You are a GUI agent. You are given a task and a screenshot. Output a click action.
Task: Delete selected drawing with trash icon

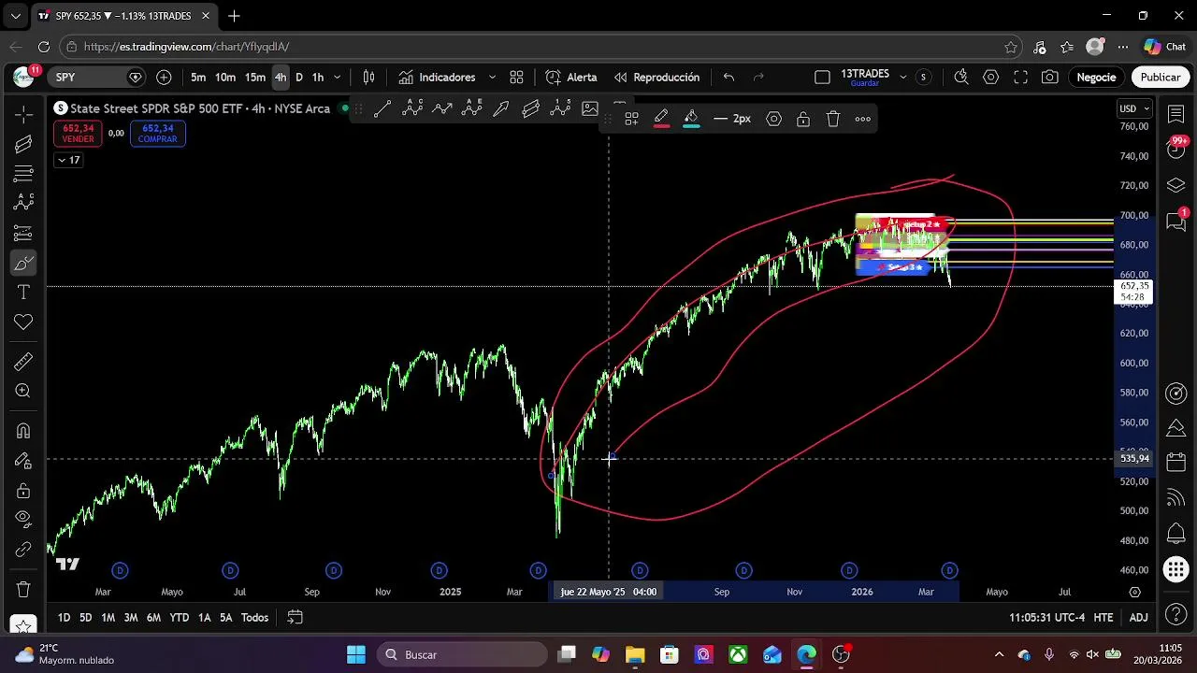833,119
